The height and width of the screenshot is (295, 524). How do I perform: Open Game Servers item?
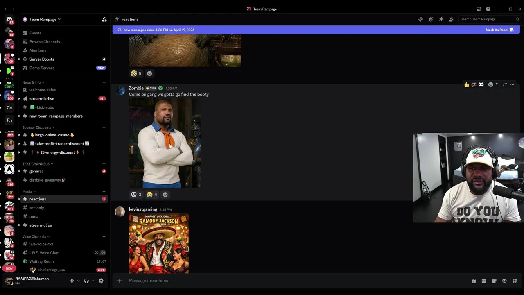click(x=63, y=68)
